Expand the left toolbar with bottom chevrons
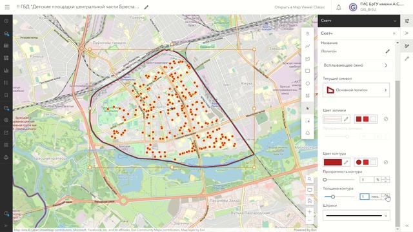The image size is (413, 232). [x=6, y=226]
